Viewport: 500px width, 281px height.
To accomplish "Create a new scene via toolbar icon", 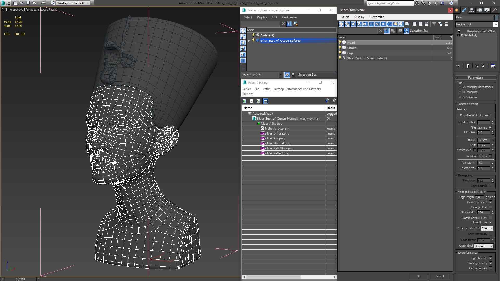I will pyautogui.click(x=15, y=3).
